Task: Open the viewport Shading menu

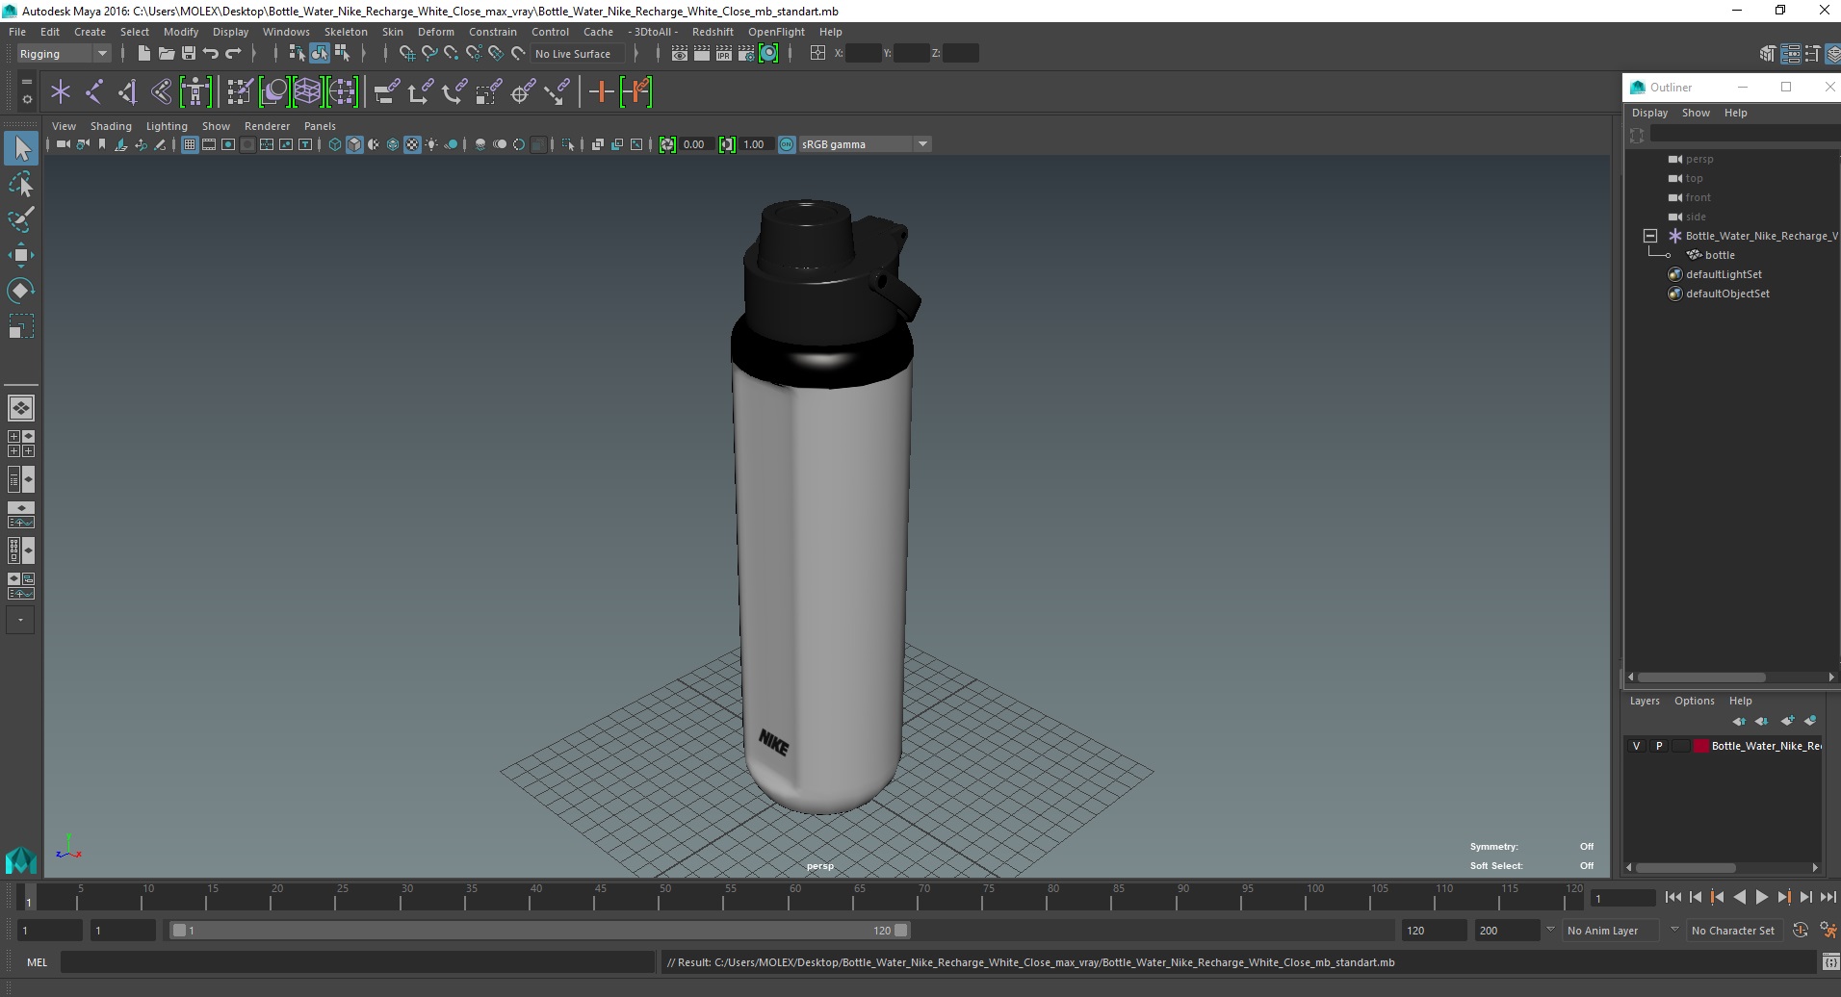Action: coord(111,126)
